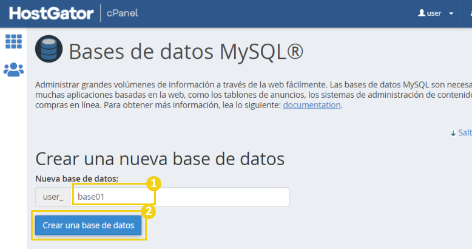472x249 pixels.
Task: Click the Crear una base de datos button
Action: tap(88, 225)
